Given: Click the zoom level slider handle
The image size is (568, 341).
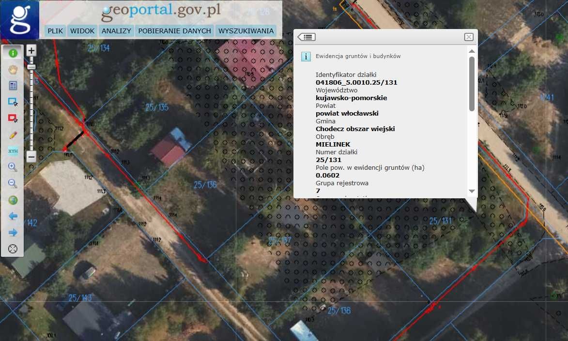Looking at the screenshot, I should [x=31, y=67].
